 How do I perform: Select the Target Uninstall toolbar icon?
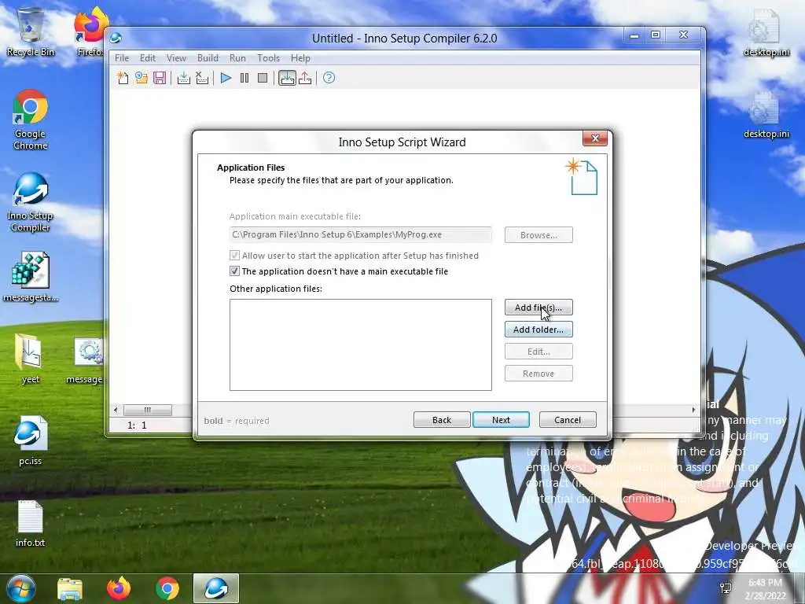coord(305,78)
